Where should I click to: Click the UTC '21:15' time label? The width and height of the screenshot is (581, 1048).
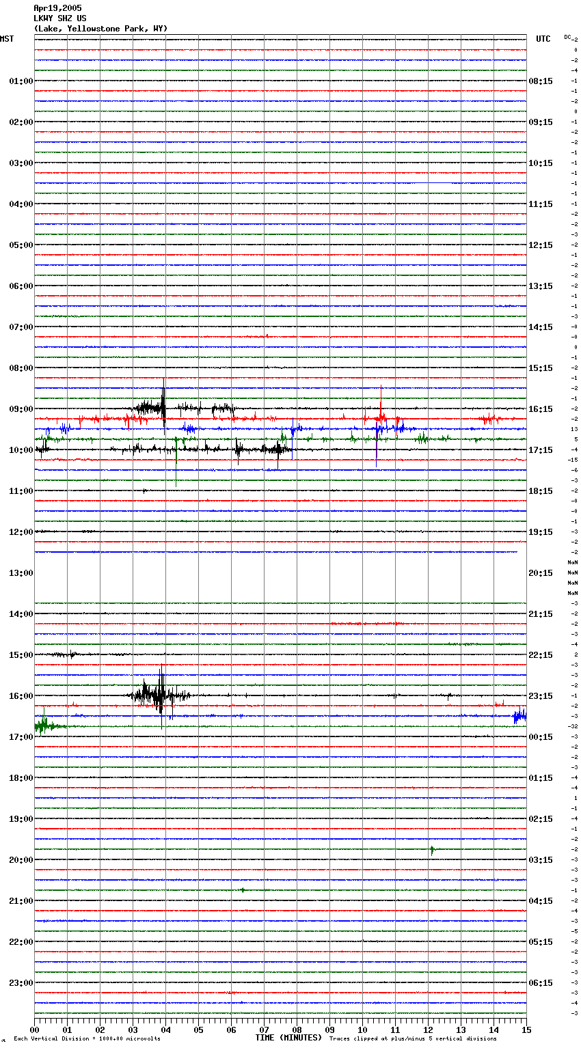coord(541,614)
